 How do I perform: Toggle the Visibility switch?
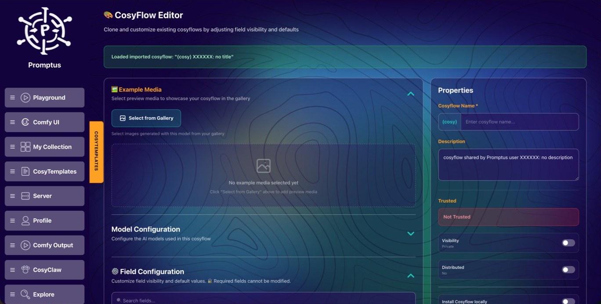coord(568,243)
